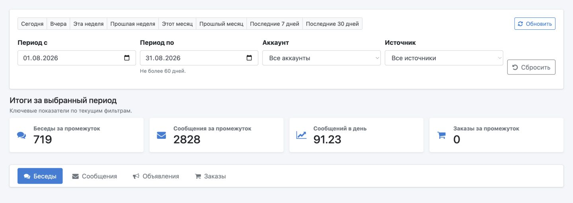
Task: Click the value 2828 in Сообщения card
Action: pos(187,140)
